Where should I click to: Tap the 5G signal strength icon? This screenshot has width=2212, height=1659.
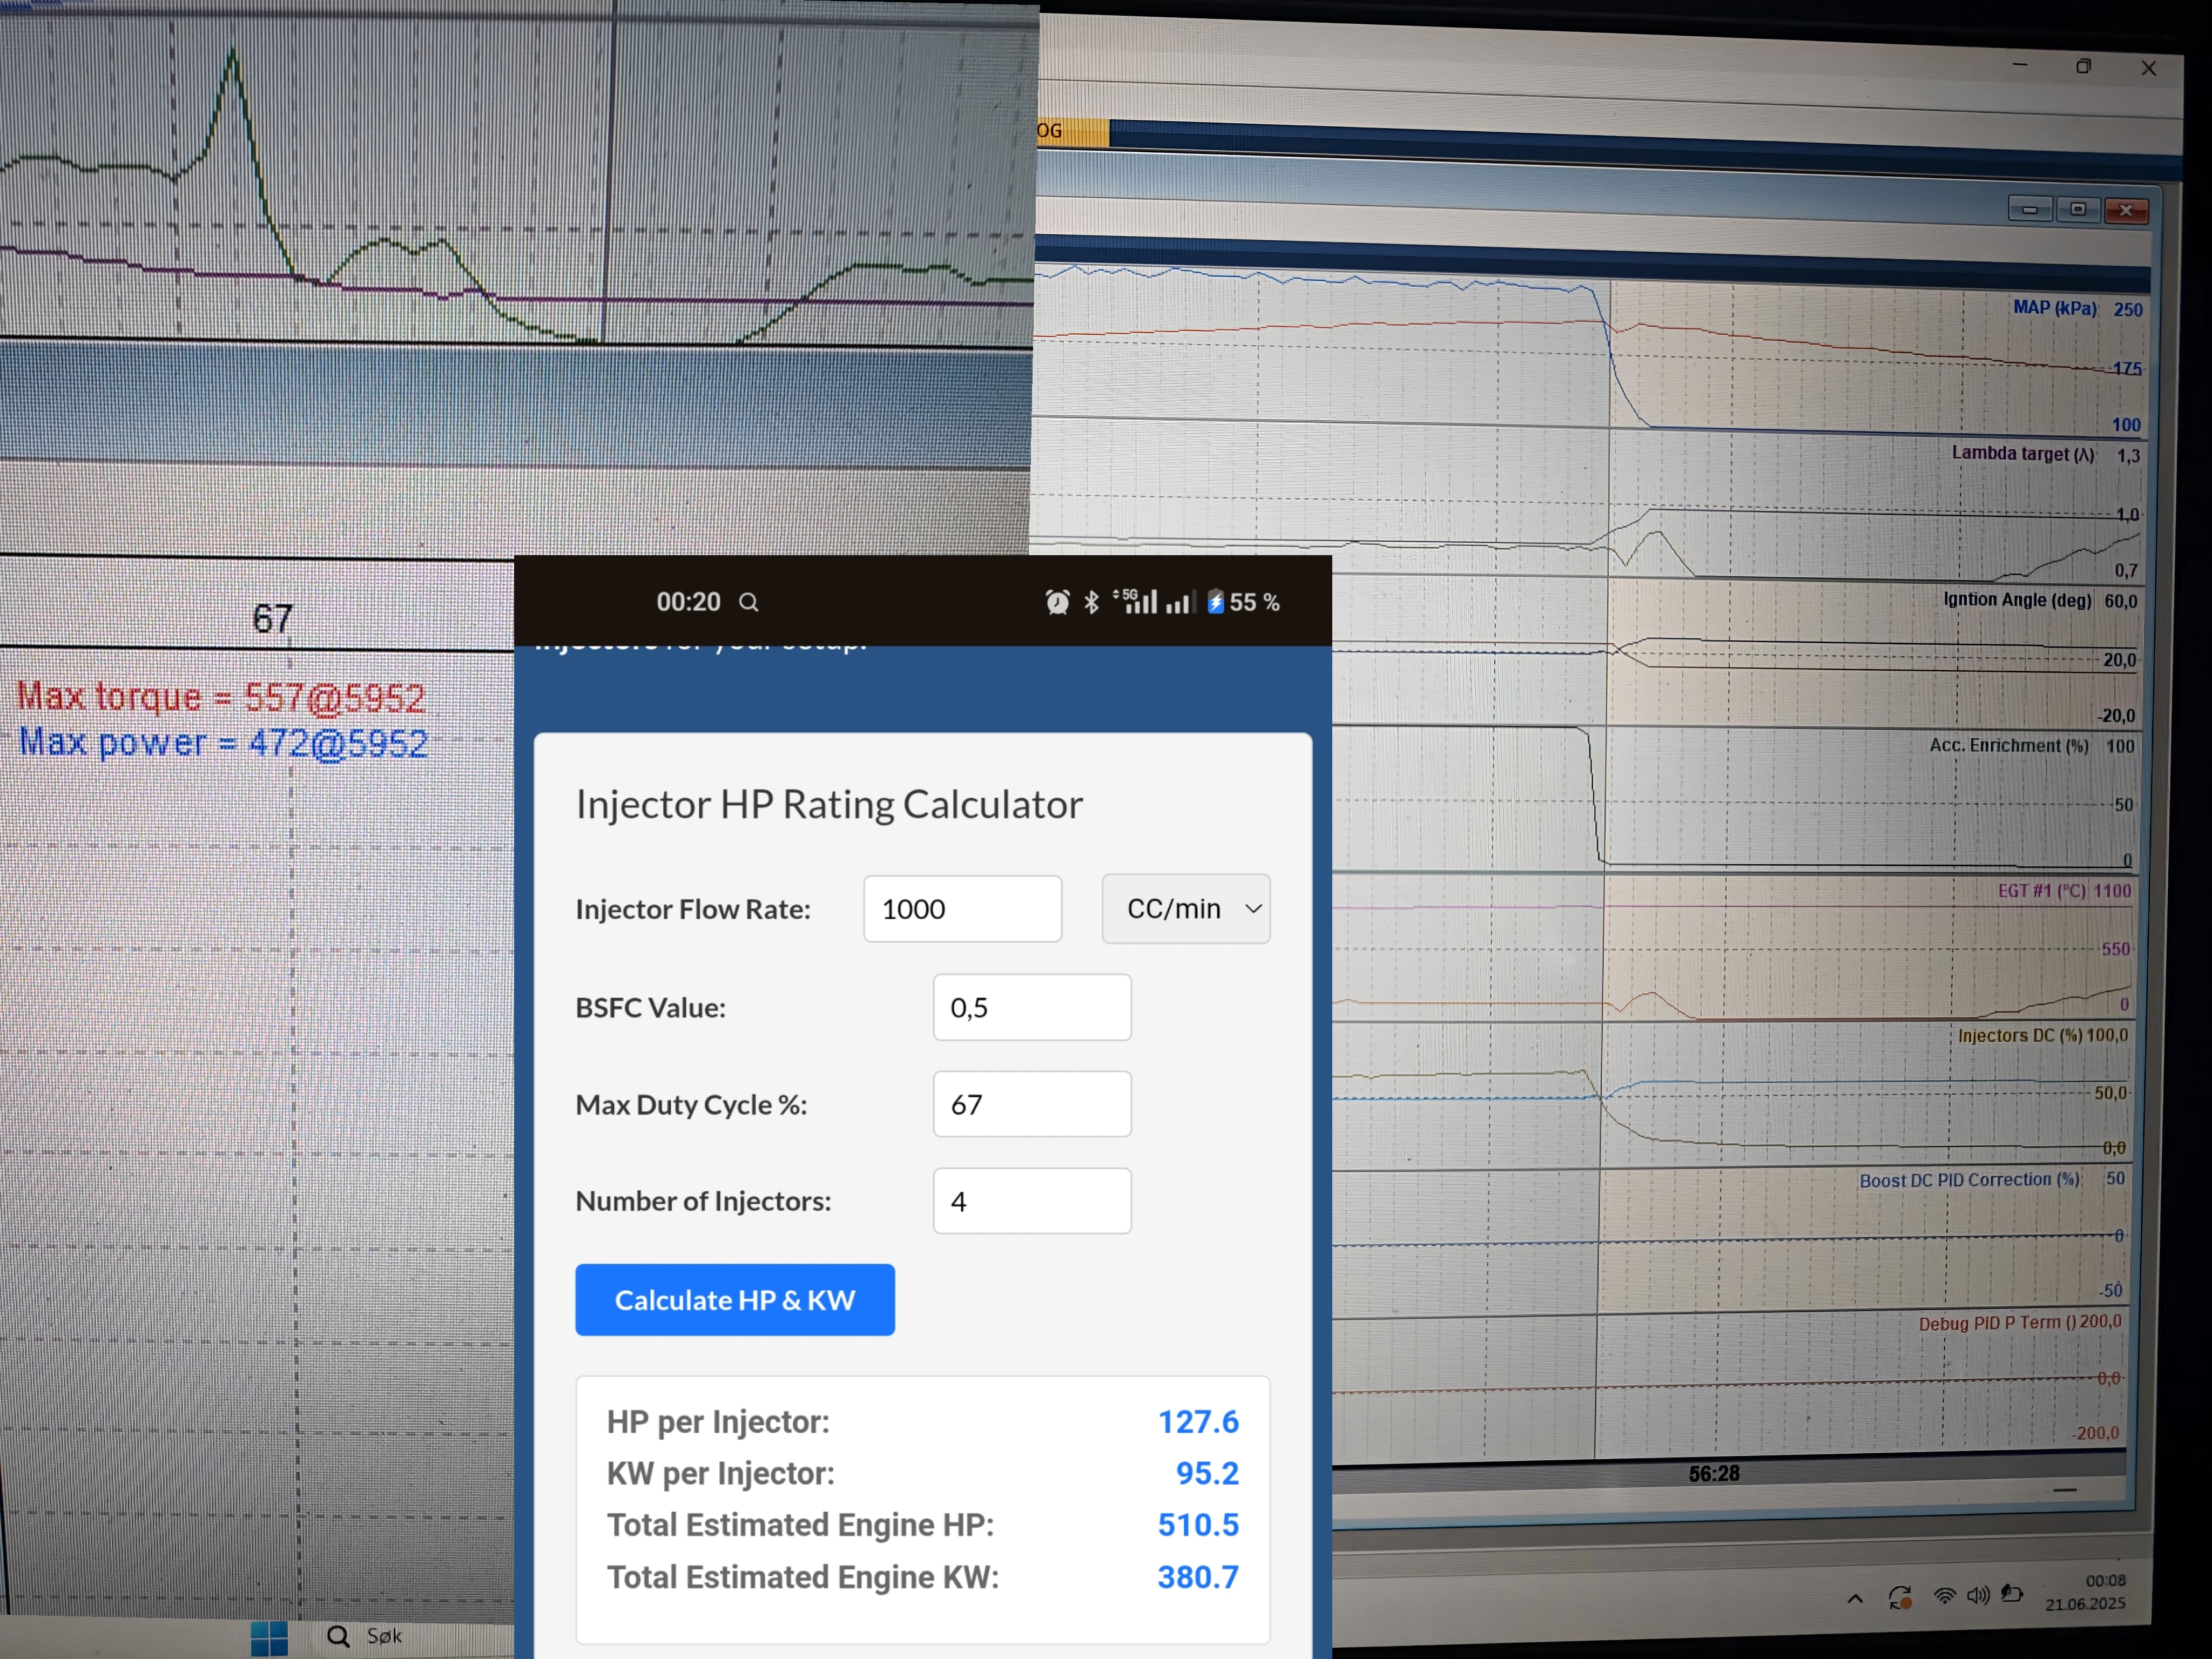[x=1135, y=601]
